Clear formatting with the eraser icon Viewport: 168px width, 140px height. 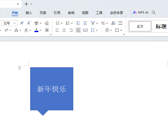click(x=47, y=23)
